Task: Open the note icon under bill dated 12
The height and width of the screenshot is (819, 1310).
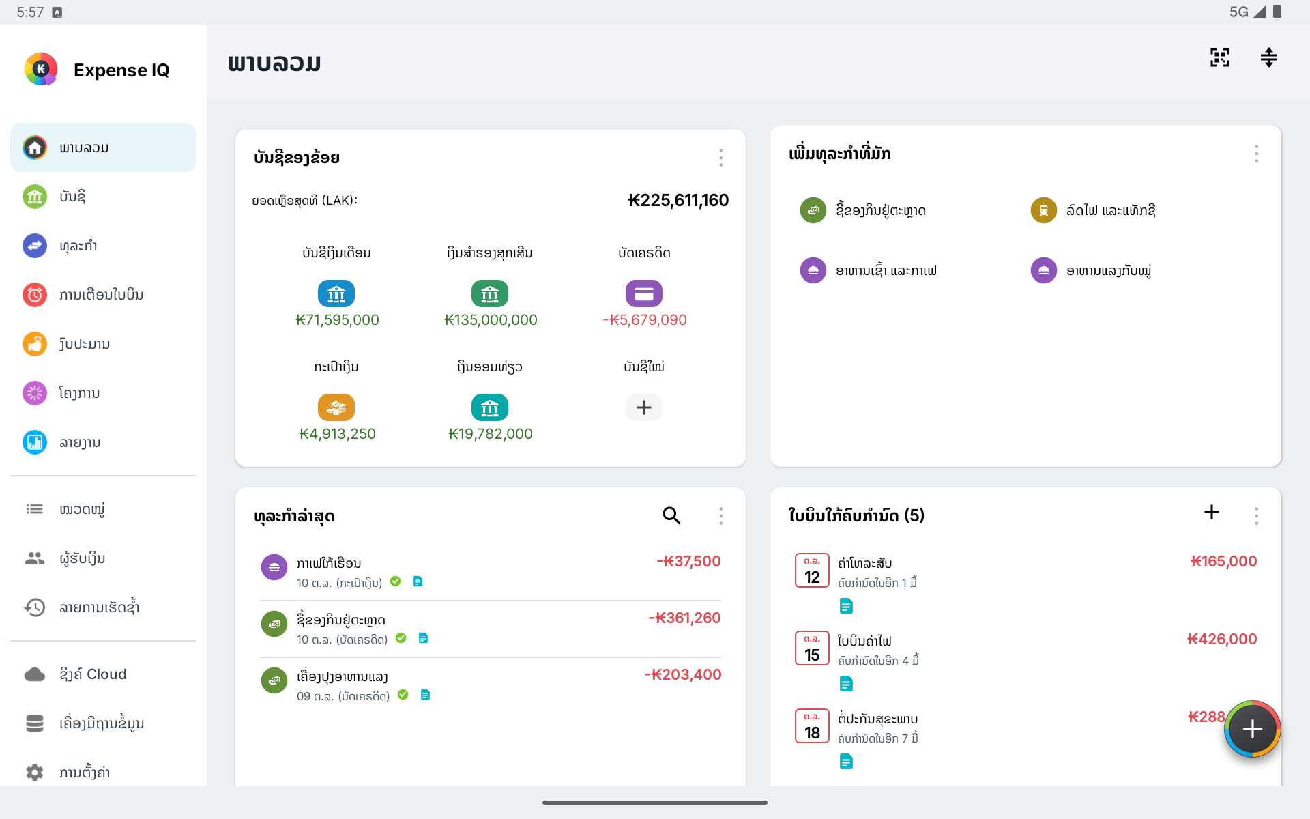Action: [846, 605]
